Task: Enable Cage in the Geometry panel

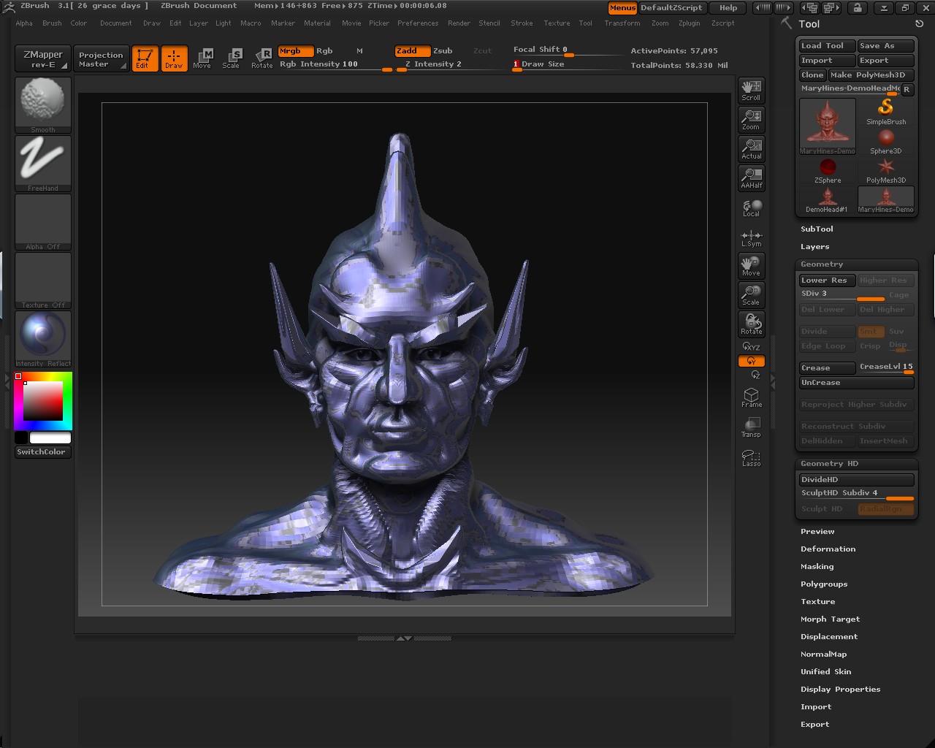Action: 899,294
